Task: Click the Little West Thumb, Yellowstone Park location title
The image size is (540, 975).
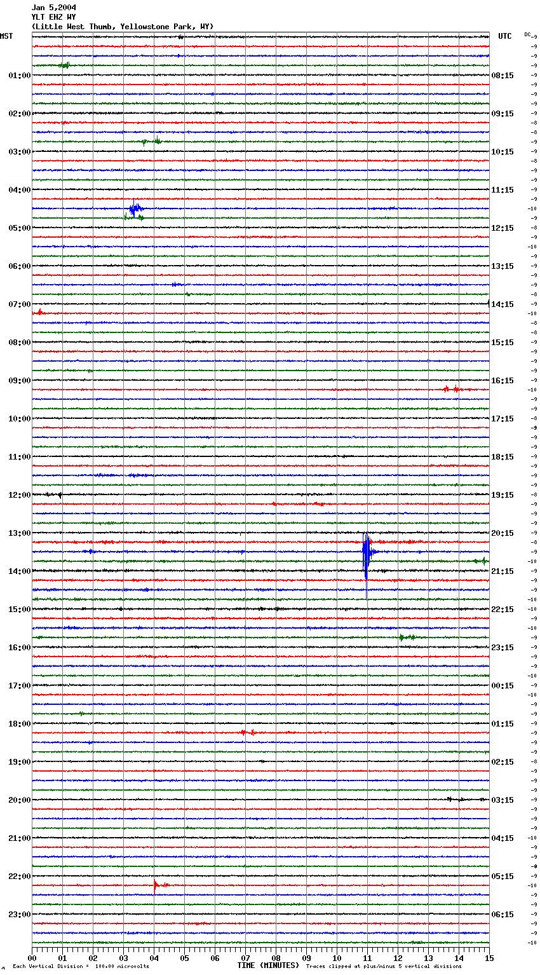Action: [x=123, y=27]
